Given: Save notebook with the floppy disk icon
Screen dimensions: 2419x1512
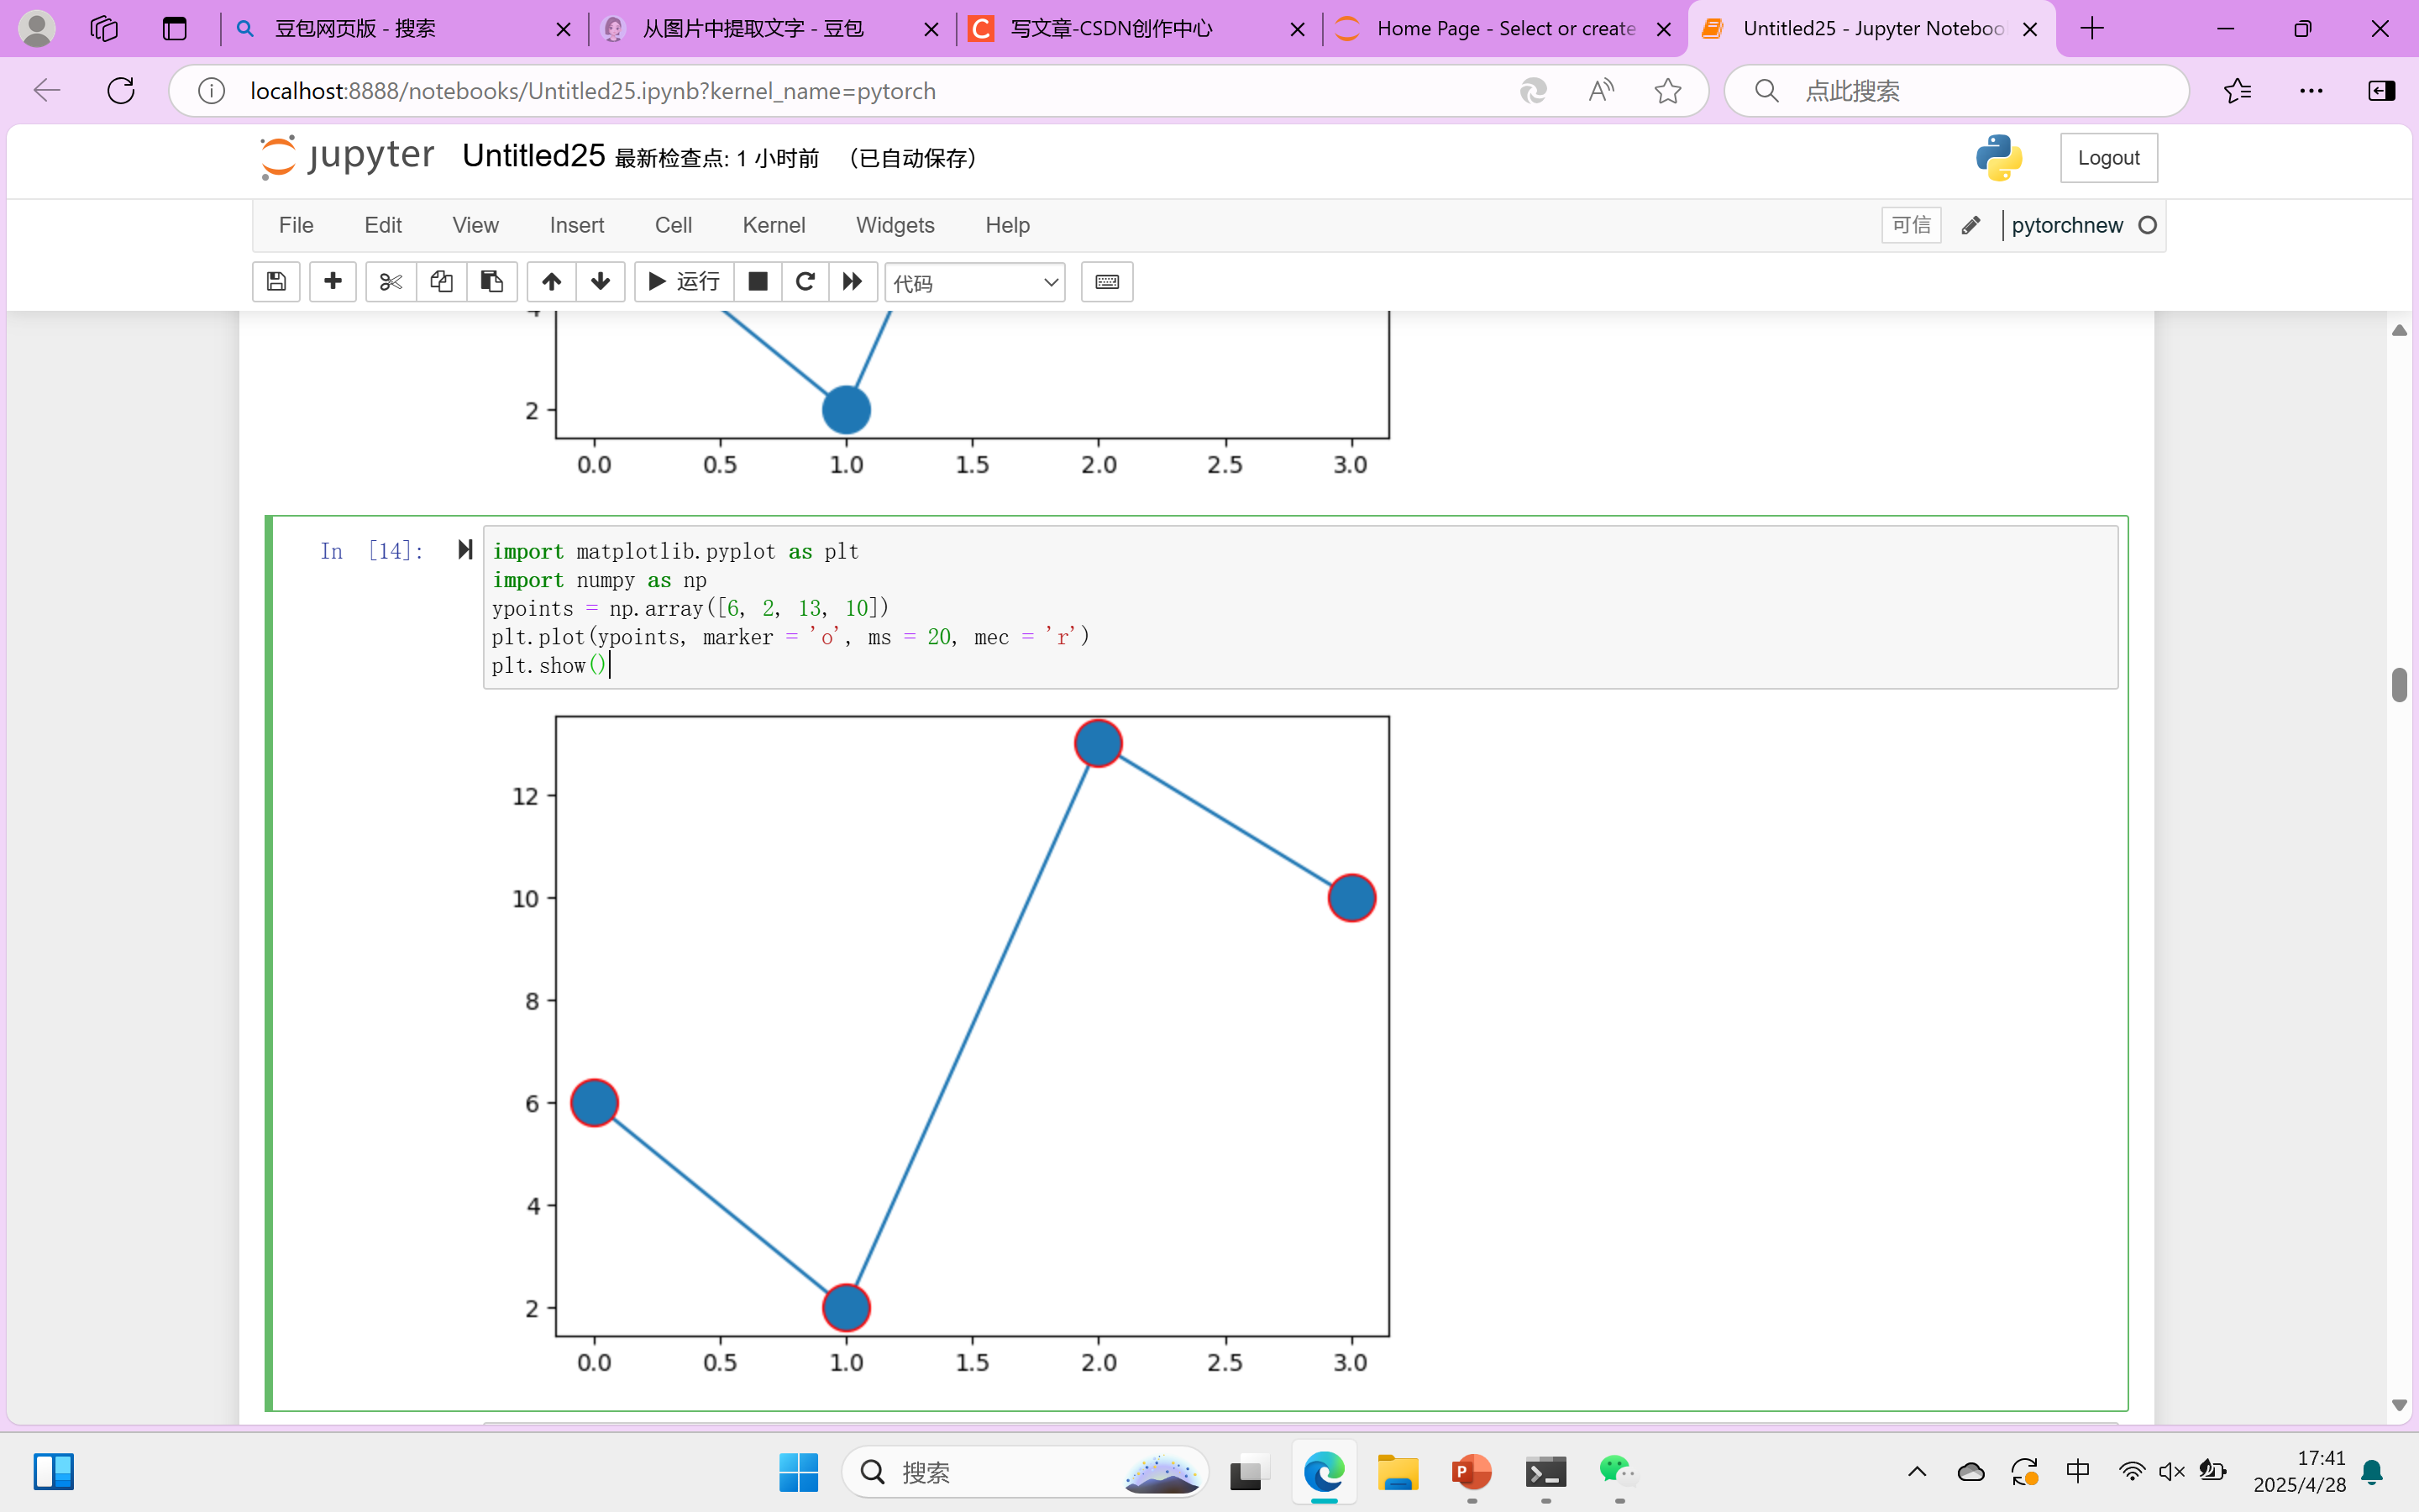Looking at the screenshot, I should pyautogui.click(x=275, y=282).
